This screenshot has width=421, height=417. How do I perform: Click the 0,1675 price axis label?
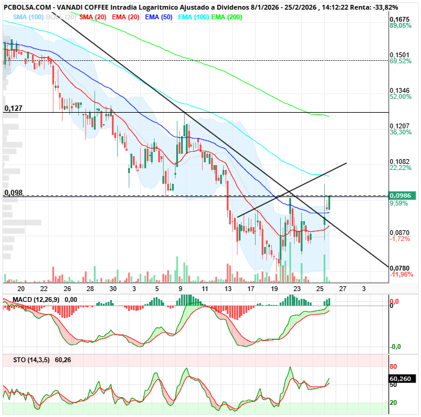(x=399, y=19)
